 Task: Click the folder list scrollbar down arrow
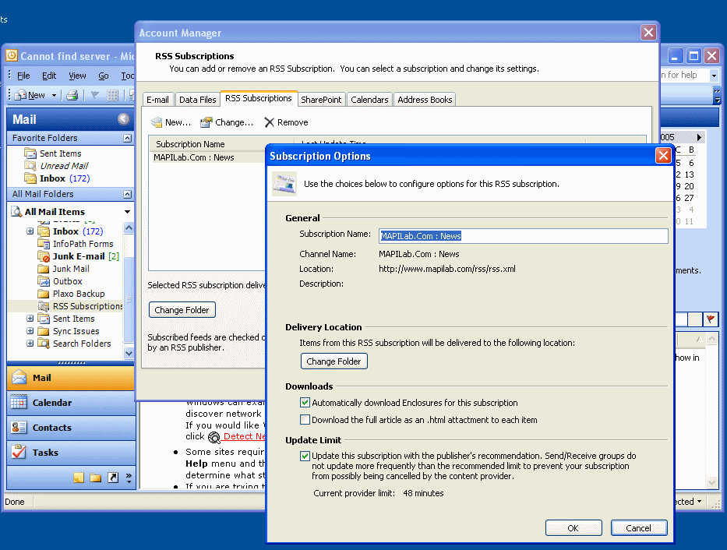point(129,353)
